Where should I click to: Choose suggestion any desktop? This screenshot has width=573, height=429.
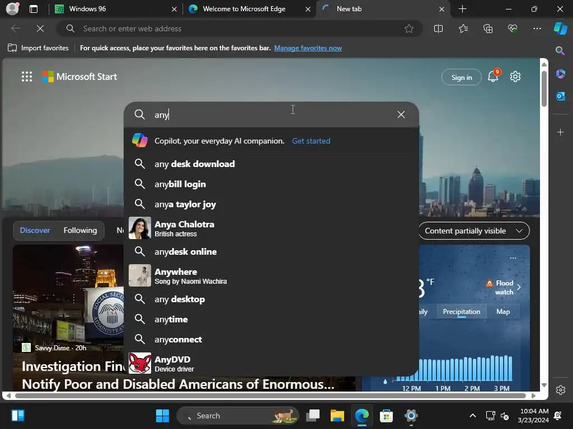pyautogui.click(x=271, y=299)
